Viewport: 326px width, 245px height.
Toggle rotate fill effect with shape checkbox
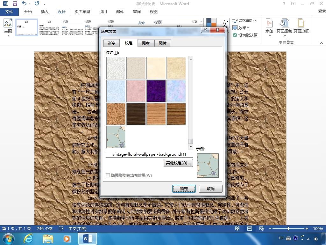coord(108,175)
